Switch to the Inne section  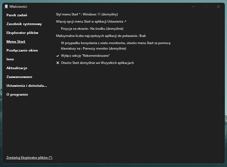coord(10,59)
